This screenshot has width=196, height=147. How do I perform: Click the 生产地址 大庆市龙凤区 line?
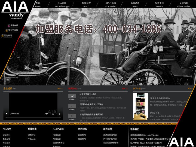pos(146,143)
